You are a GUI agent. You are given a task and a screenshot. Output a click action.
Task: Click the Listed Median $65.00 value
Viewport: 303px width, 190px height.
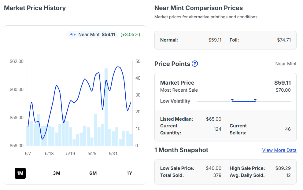click(x=213, y=119)
